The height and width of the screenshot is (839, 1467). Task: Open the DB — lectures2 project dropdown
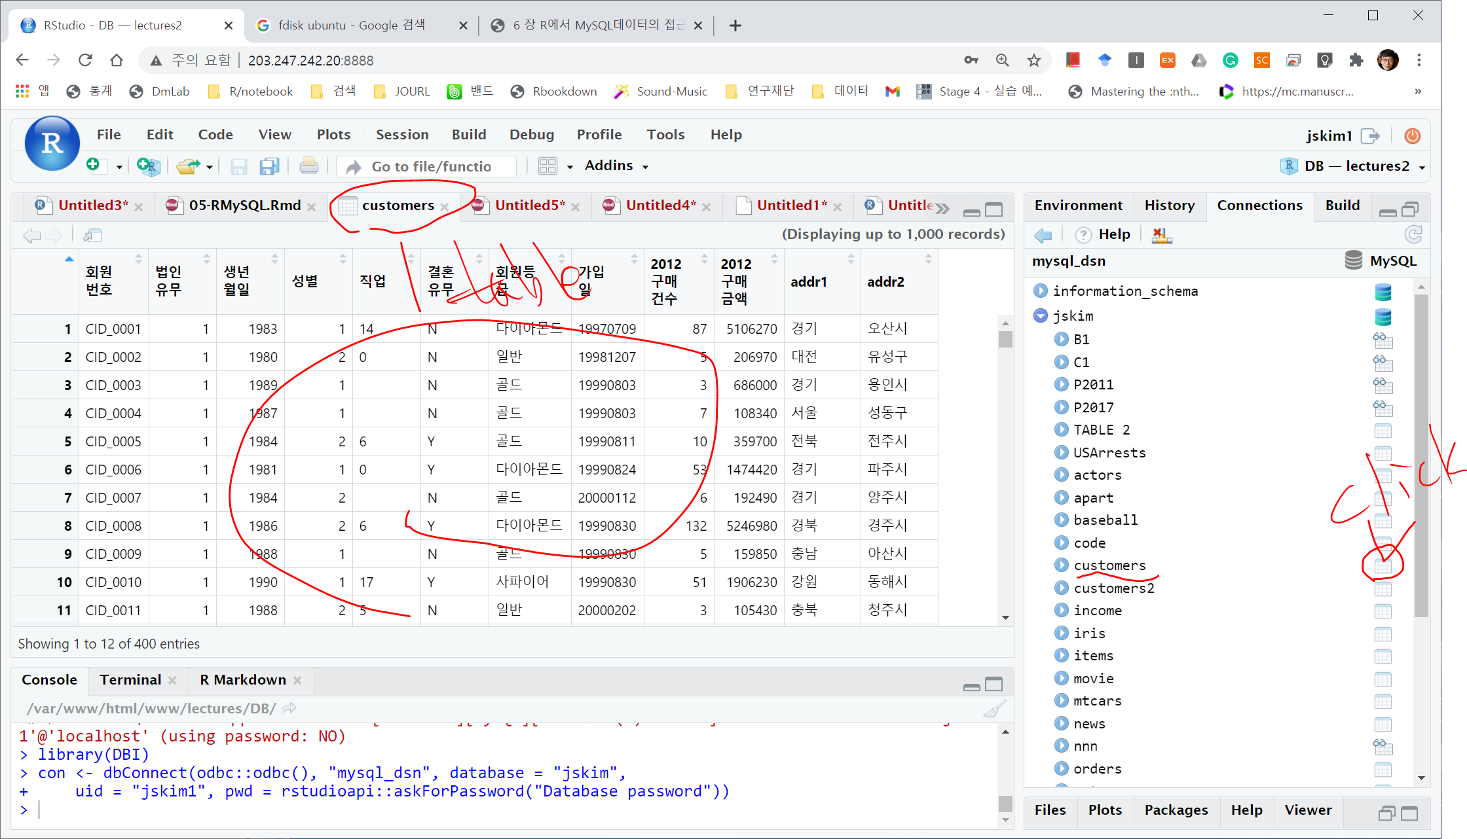click(1353, 166)
